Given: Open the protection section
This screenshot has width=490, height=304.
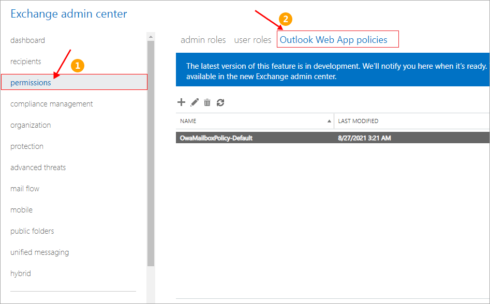Looking at the screenshot, I should point(27,146).
